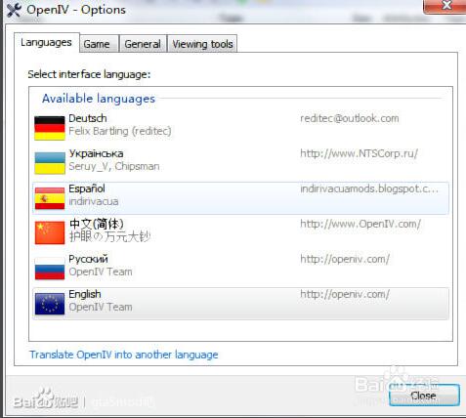The width and height of the screenshot is (466, 418).
Task: Click http://openiv.com/ in the English row
Action: tap(345, 294)
